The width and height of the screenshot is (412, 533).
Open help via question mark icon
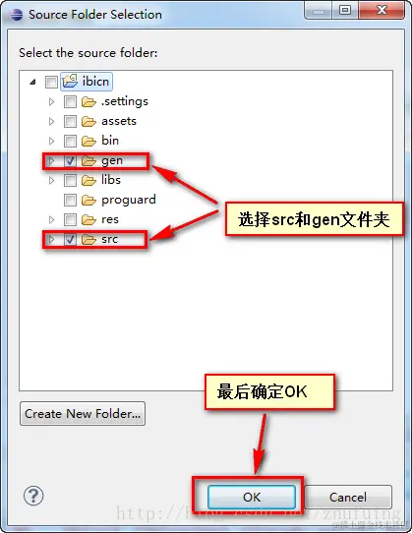coord(33,496)
